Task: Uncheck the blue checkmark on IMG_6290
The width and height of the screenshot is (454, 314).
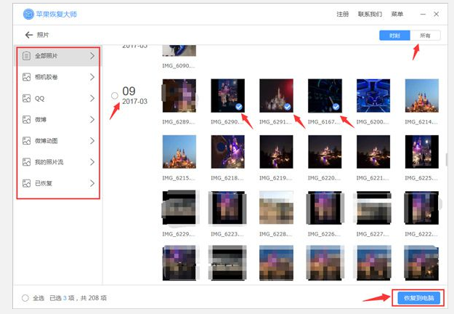Action: [x=239, y=107]
